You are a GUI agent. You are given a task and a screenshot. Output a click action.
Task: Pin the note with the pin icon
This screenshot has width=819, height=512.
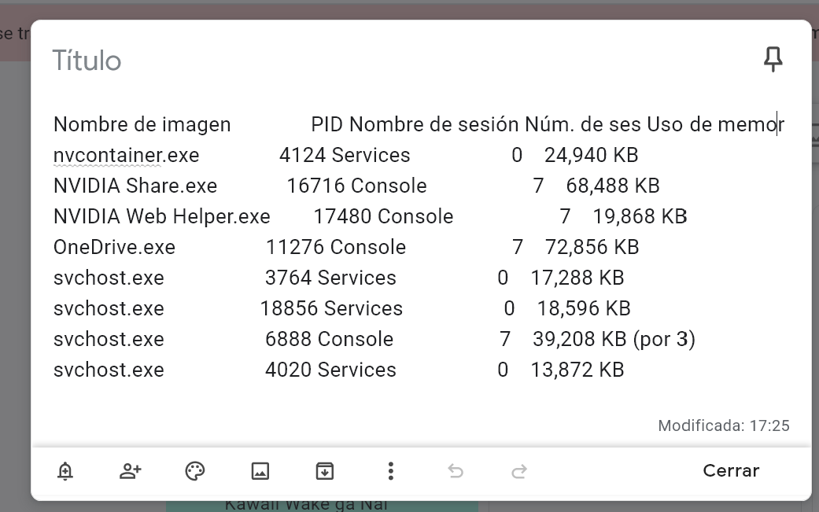(x=773, y=58)
